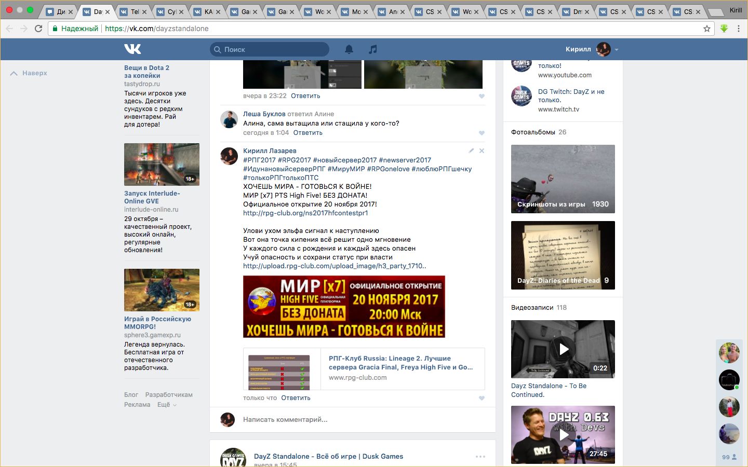Open Кирилл profile dropdown menu

(x=592, y=49)
